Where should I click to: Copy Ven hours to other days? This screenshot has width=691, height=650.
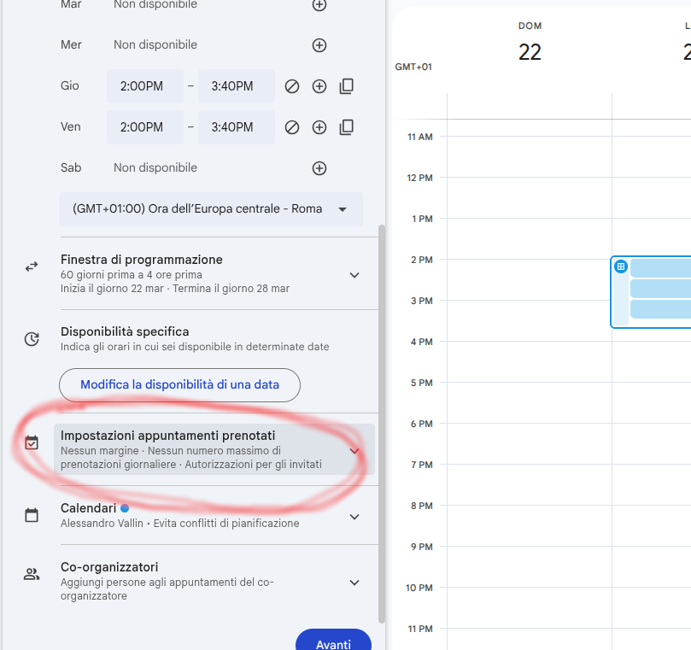347,127
